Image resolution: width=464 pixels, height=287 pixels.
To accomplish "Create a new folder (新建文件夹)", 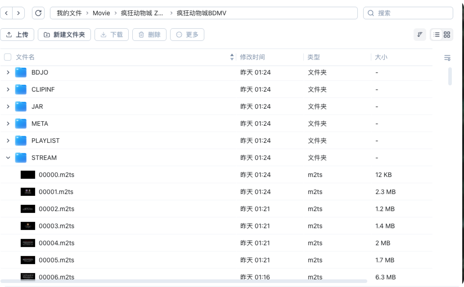I will pos(64,35).
